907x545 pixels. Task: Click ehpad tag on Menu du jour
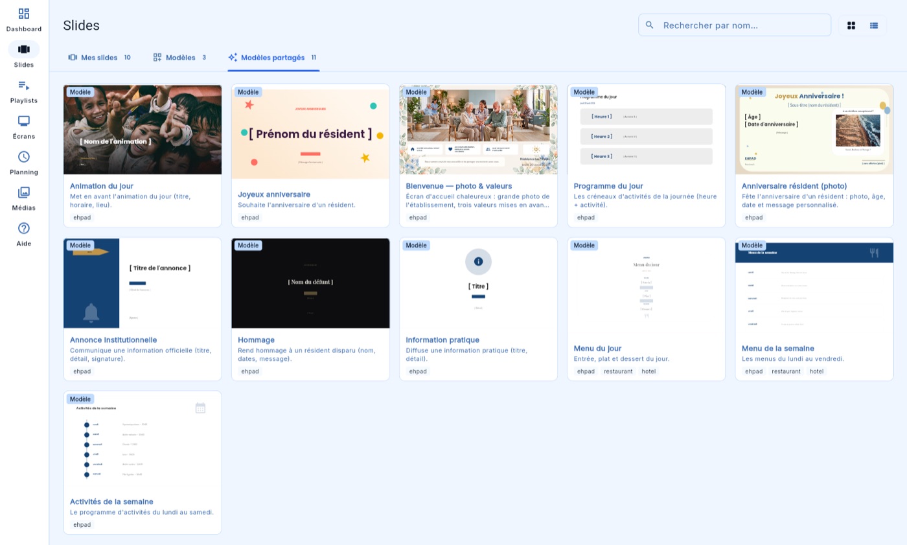(x=586, y=371)
